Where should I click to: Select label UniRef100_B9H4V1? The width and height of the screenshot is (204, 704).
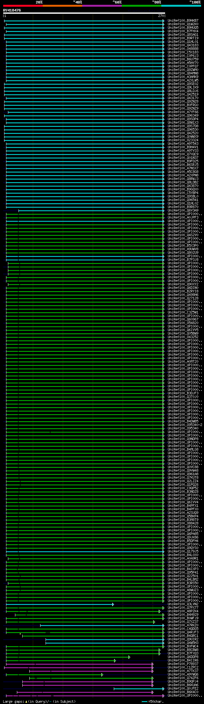183,147
